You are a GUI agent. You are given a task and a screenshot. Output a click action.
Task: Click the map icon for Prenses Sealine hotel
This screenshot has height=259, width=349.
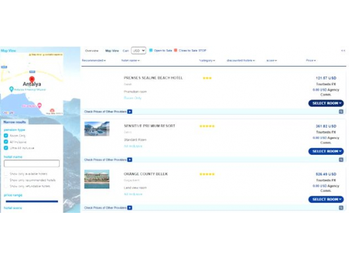(x=341, y=111)
